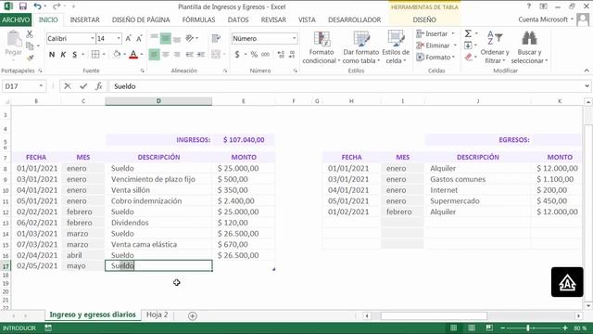Image resolution: width=593 pixels, height=334 pixels.
Task: Redo the last undone action
Action: (57, 6)
